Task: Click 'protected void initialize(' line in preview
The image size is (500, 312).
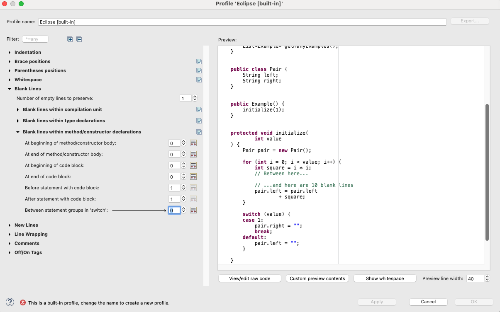Action: pyautogui.click(x=269, y=133)
